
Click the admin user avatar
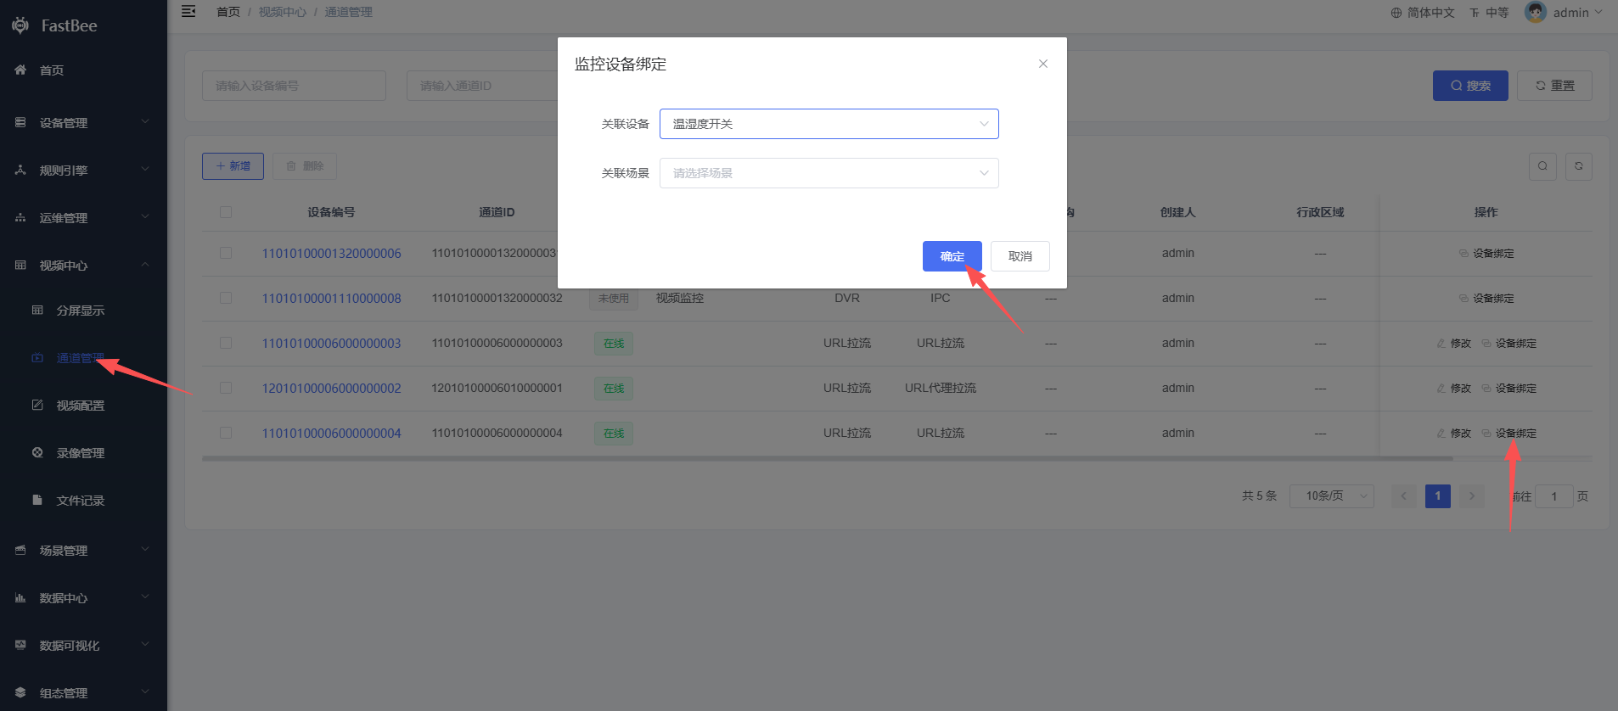tap(1535, 13)
